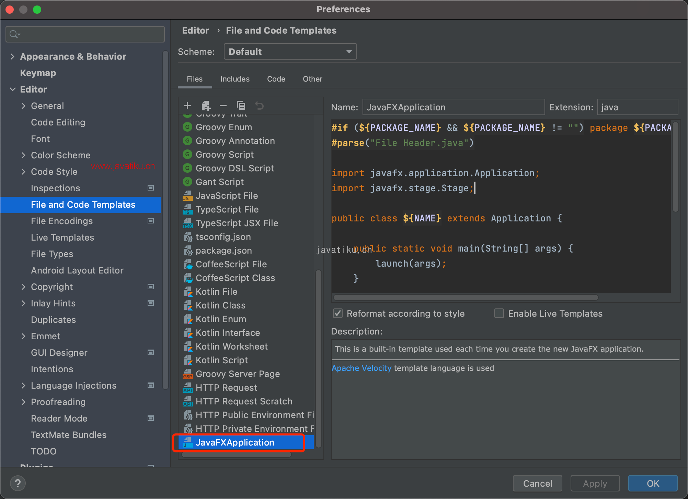
Task: Switch to the Includes tab
Action: point(234,79)
